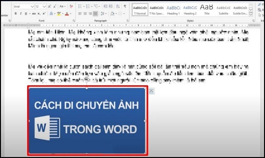Open the Arial font name dropdown
This screenshot has height=158, width=265.
(x=32, y=7)
